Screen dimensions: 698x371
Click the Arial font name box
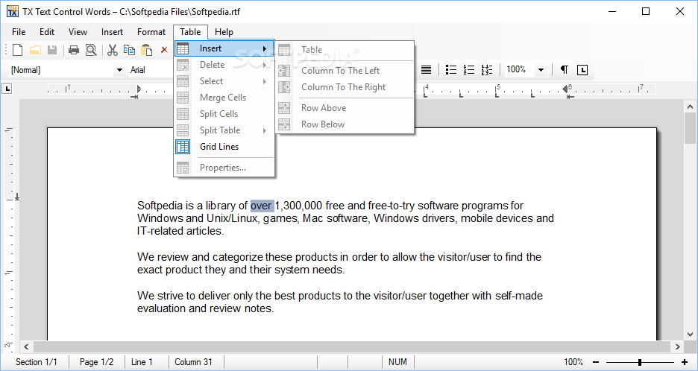tap(151, 70)
